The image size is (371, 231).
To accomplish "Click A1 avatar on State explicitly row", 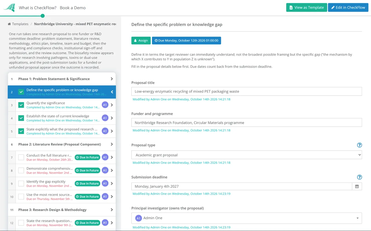I will pyautogui.click(x=105, y=131).
